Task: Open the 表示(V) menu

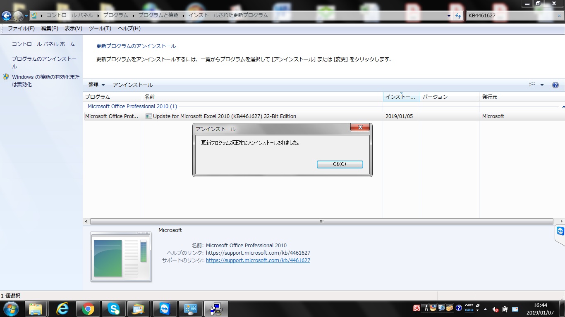Action: pos(74,28)
